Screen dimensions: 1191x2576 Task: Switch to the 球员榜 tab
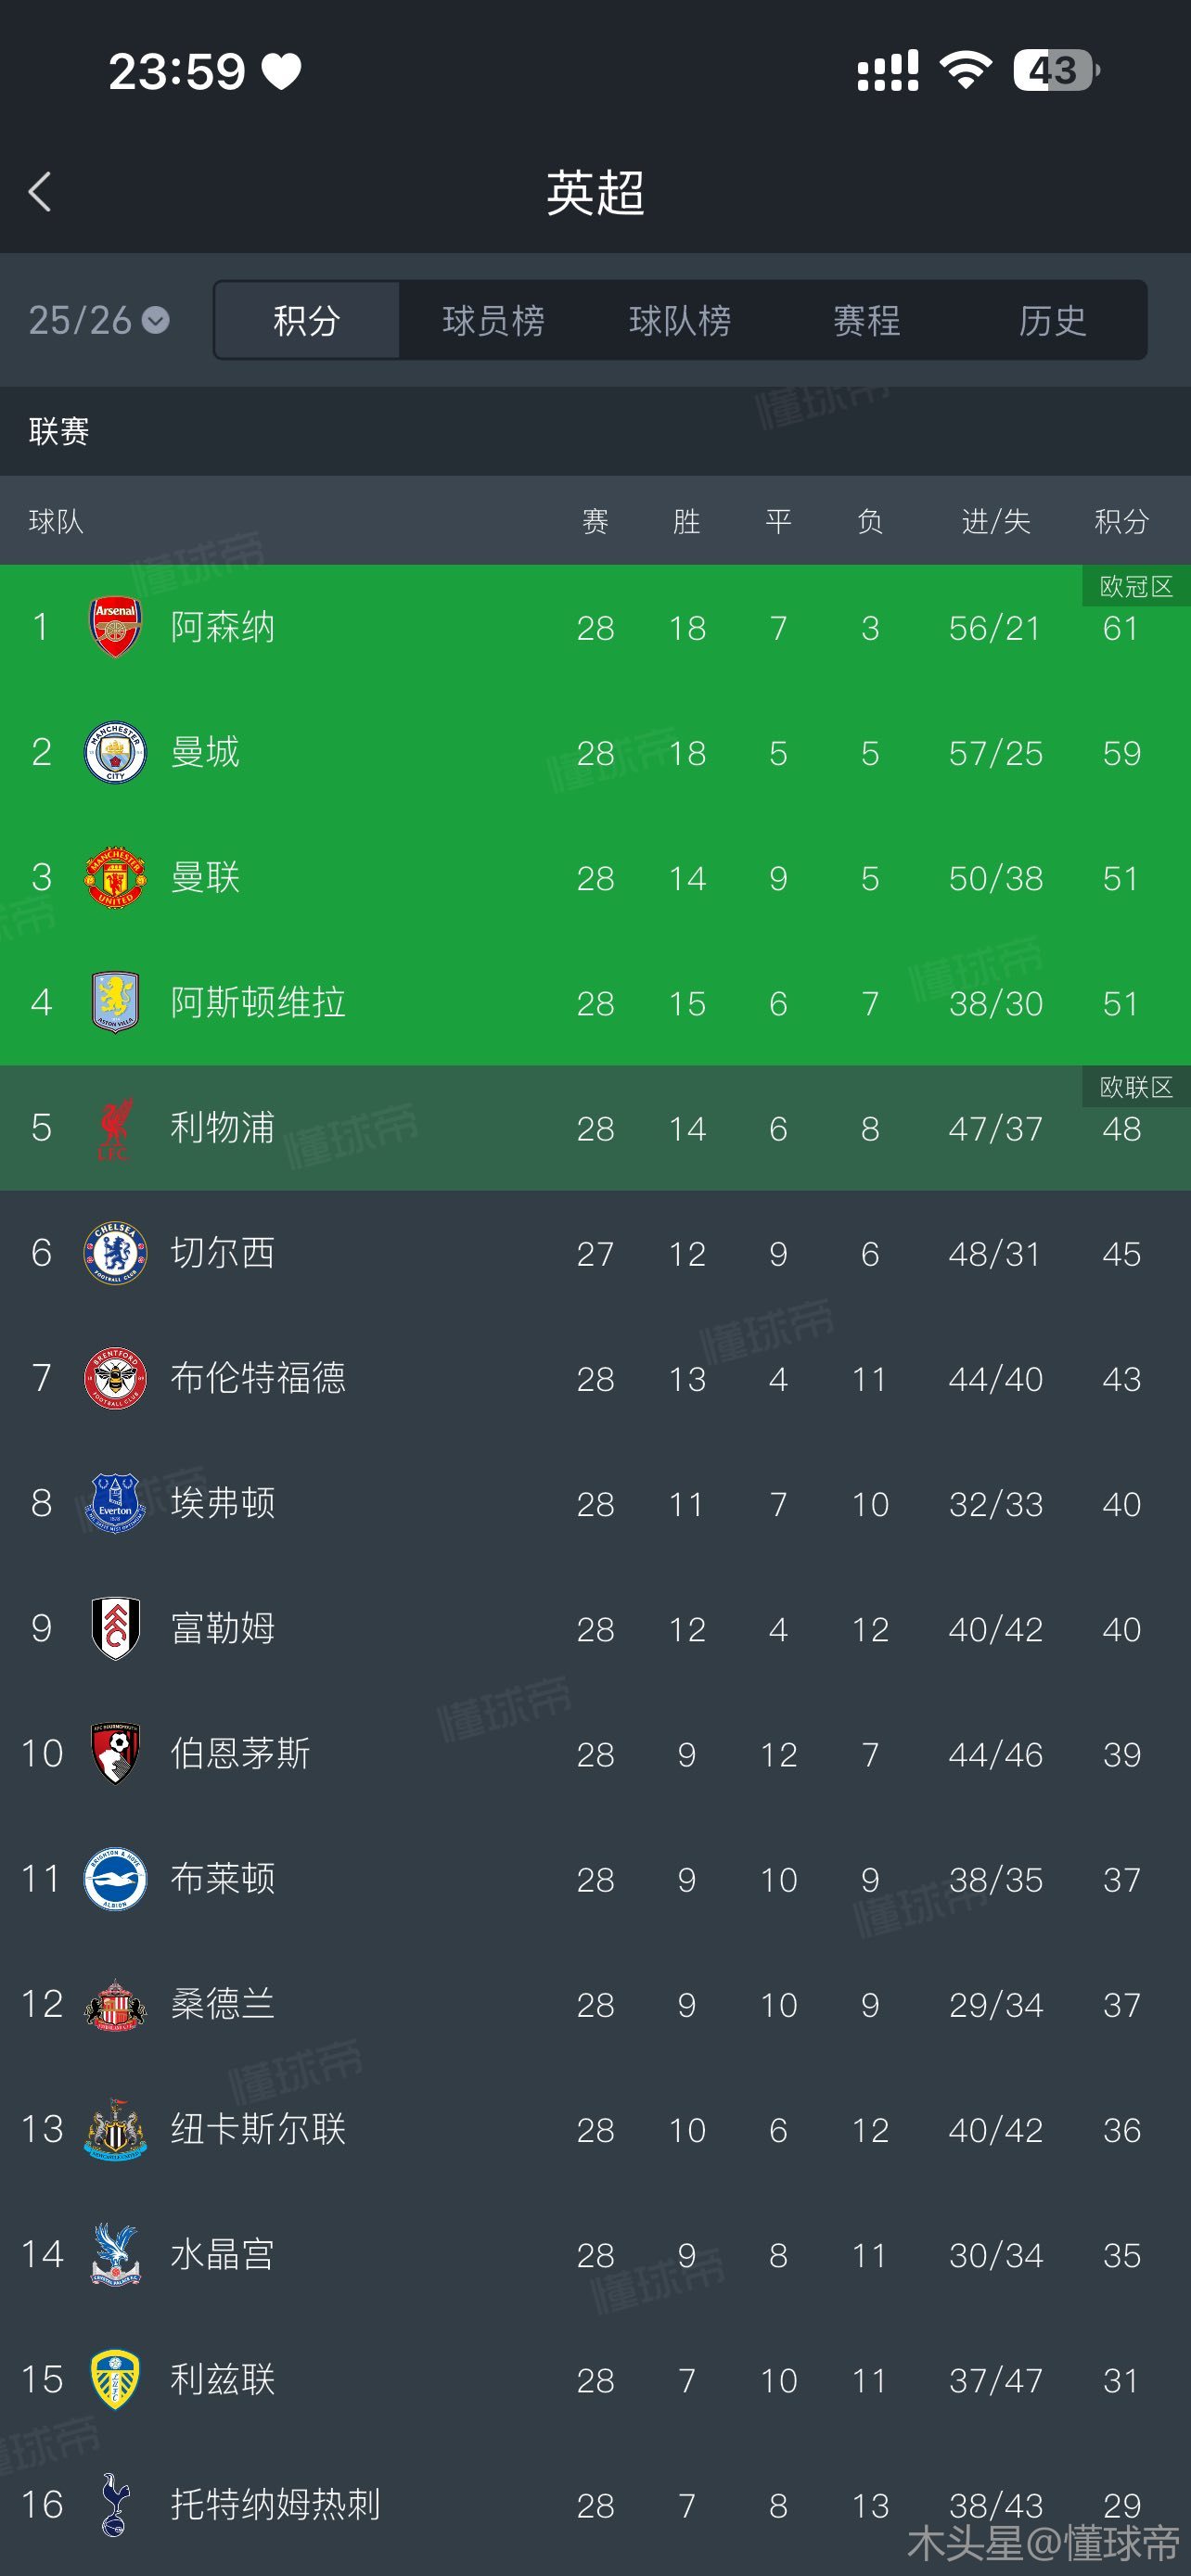pyautogui.click(x=493, y=320)
